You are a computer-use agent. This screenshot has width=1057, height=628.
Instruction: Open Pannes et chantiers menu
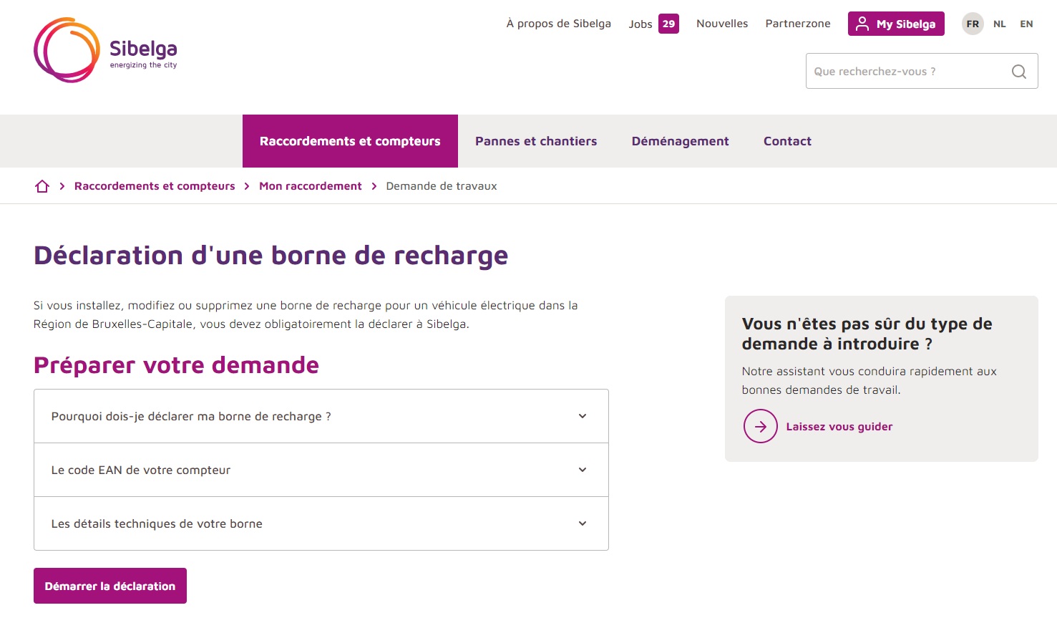pyautogui.click(x=536, y=141)
